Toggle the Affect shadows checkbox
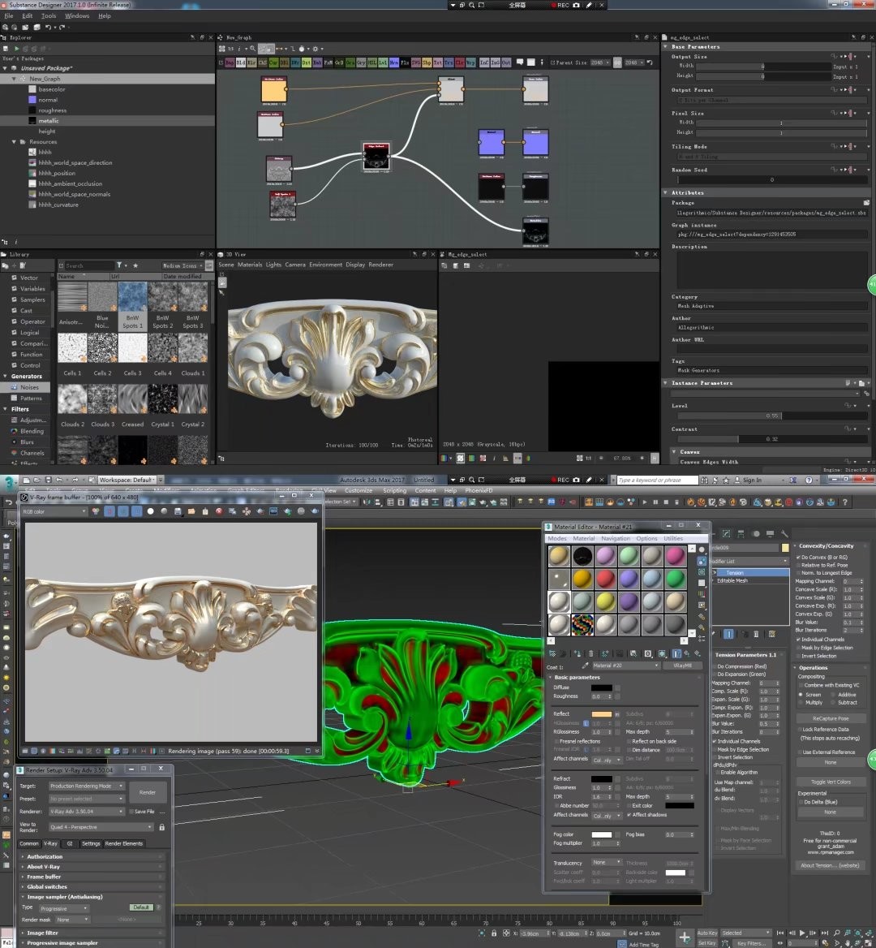 [x=629, y=814]
